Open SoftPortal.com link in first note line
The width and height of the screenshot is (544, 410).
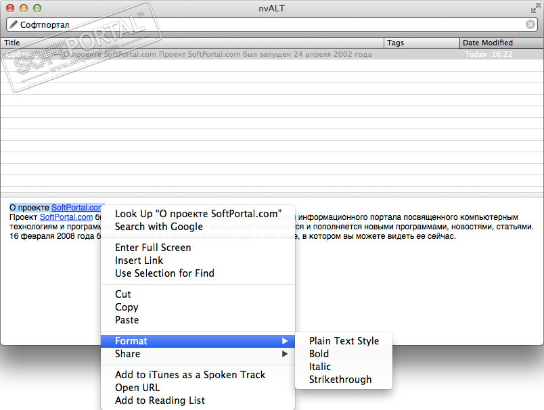tap(76, 208)
